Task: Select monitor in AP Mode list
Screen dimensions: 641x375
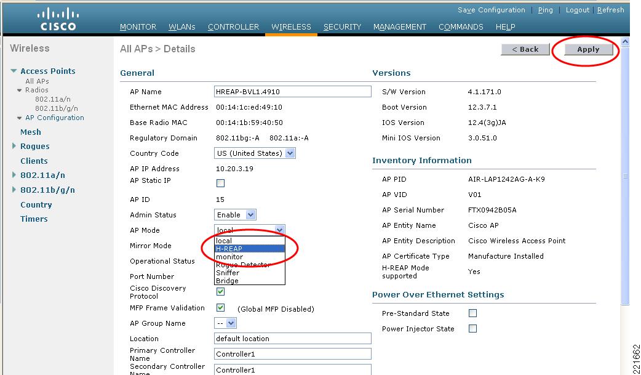Action: pos(249,257)
